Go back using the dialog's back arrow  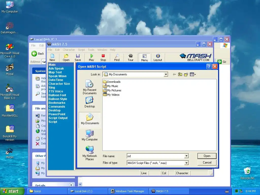click(x=174, y=74)
